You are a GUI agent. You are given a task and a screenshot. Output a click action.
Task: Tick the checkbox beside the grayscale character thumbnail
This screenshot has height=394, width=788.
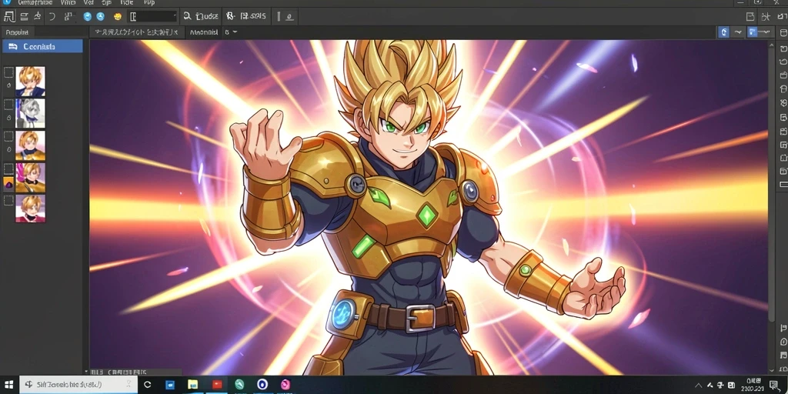click(x=8, y=105)
